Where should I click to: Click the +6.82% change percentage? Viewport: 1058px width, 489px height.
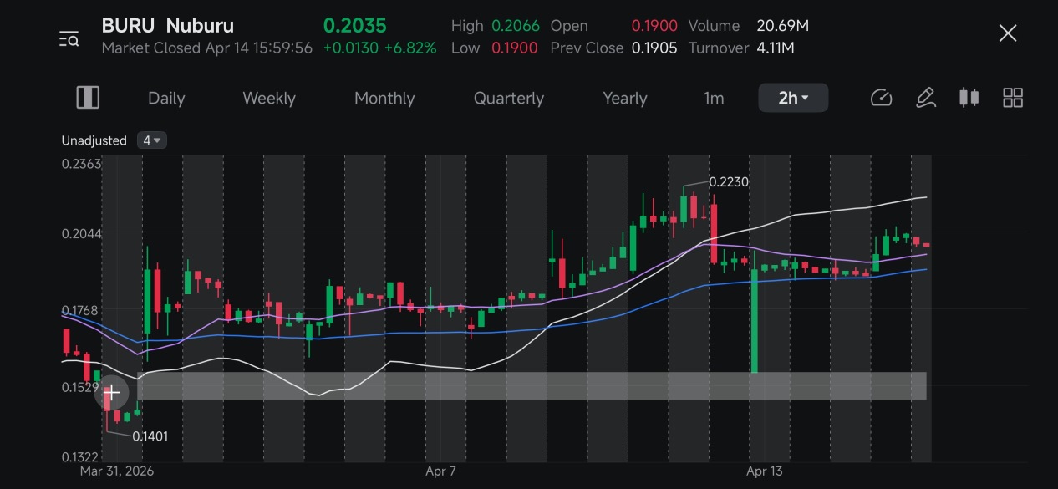click(x=410, y=48)
